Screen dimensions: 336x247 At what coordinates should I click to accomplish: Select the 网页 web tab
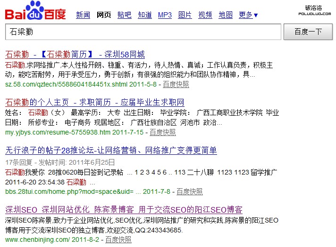[104, 15]
